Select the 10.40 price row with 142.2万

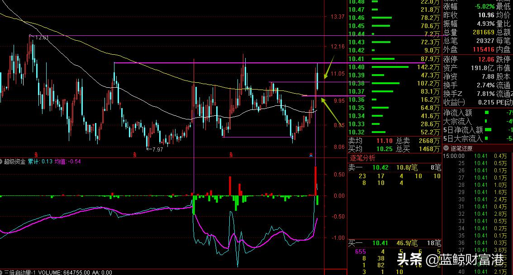[394, 67]
